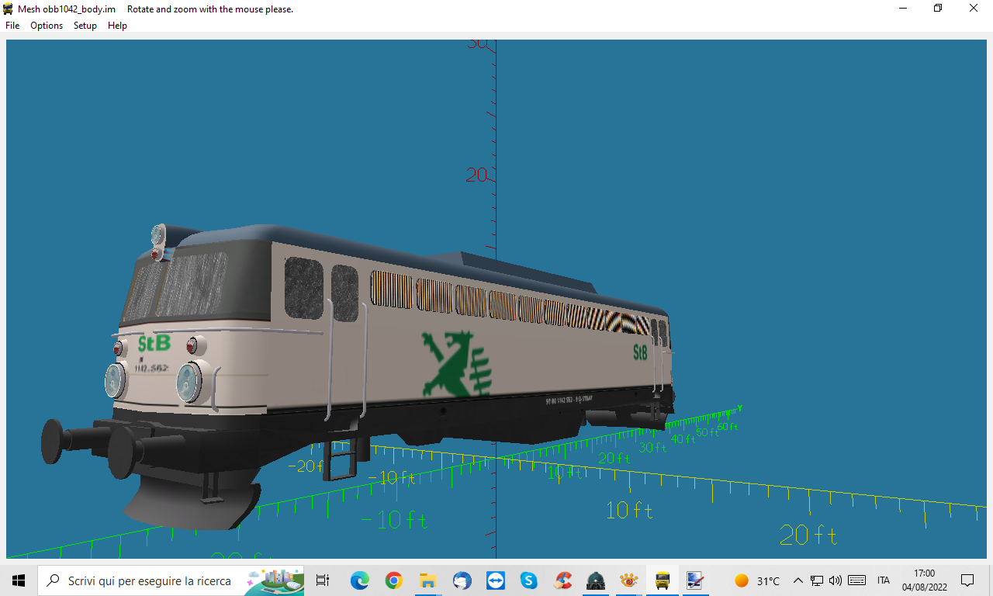Close the Mesh viewer window

[x=974, y=9]
